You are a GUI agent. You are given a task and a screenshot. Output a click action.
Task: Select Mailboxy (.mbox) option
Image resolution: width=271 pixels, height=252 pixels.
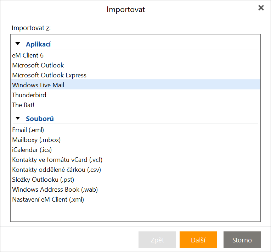(x=135, y=140)
